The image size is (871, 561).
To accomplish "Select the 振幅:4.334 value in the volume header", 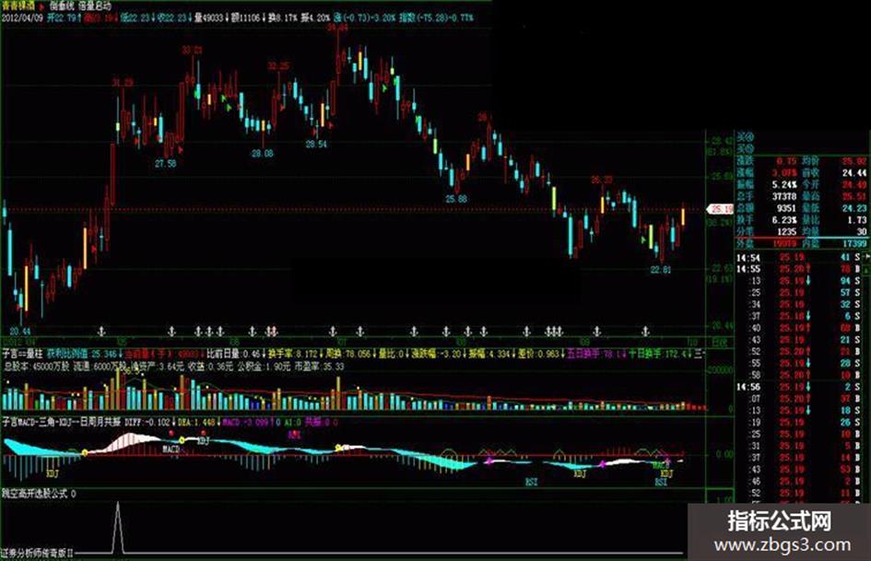I will coord(488,354).
